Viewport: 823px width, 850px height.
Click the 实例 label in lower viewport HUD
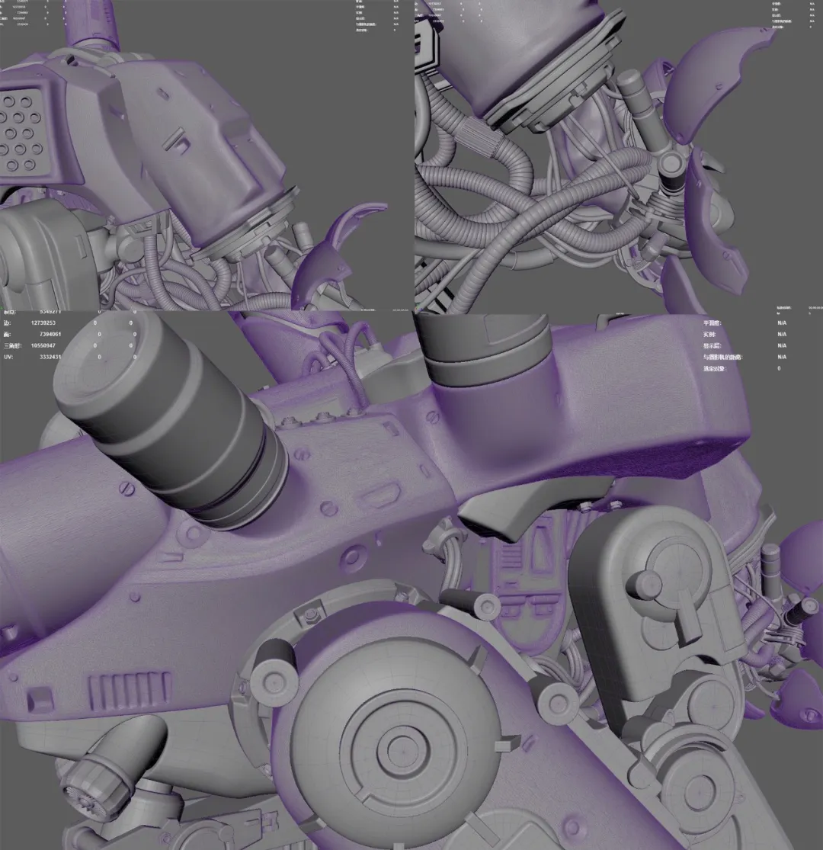(709, 335)
